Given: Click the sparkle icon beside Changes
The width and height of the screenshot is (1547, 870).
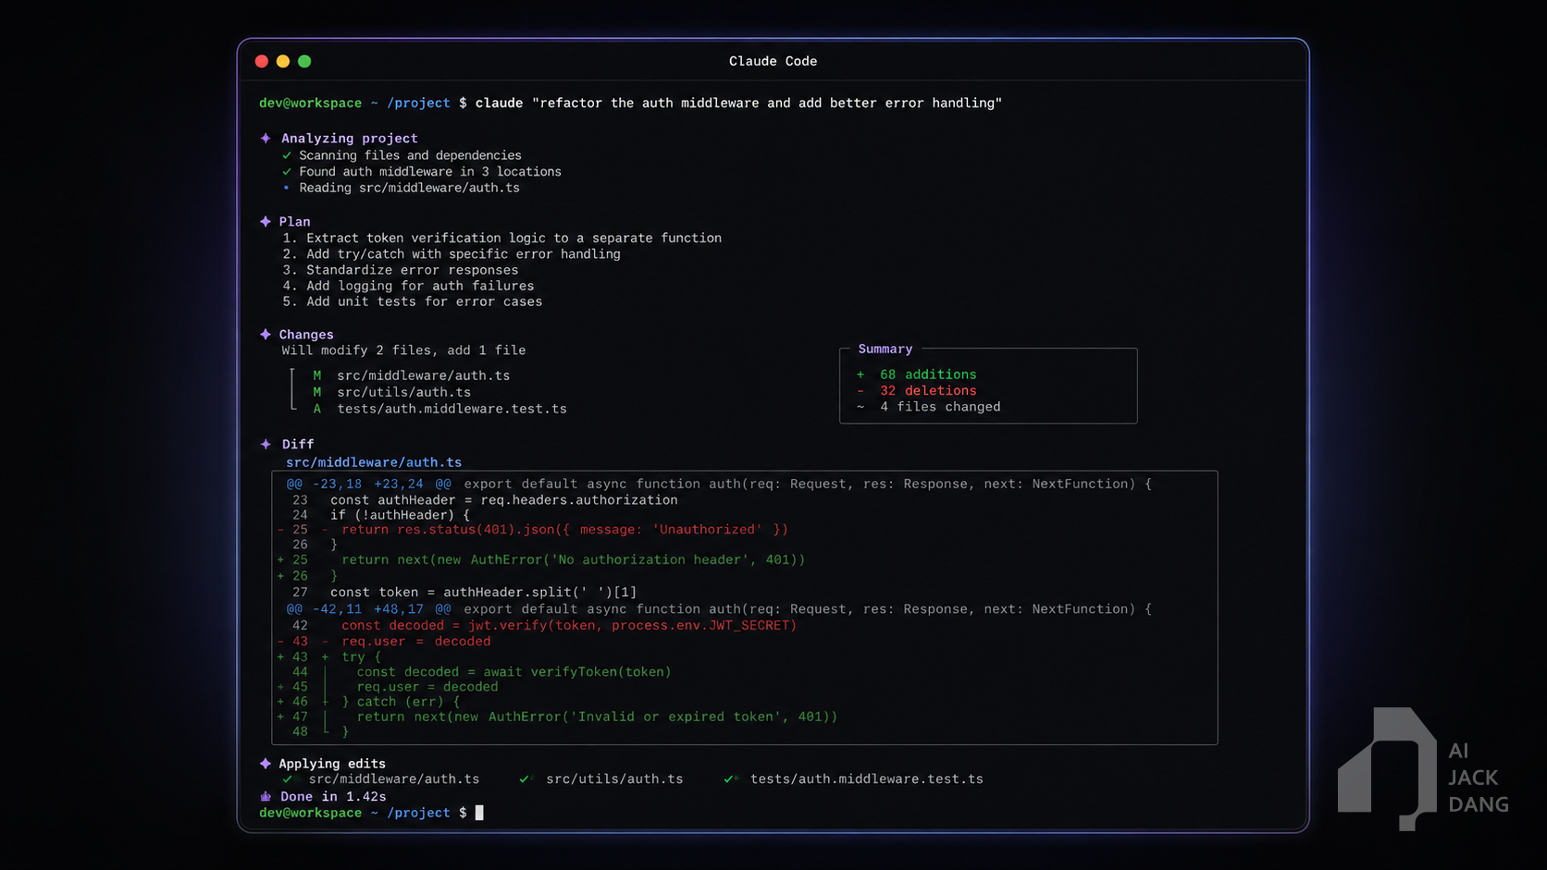Looking at the screenshot, I should [266, 335].
